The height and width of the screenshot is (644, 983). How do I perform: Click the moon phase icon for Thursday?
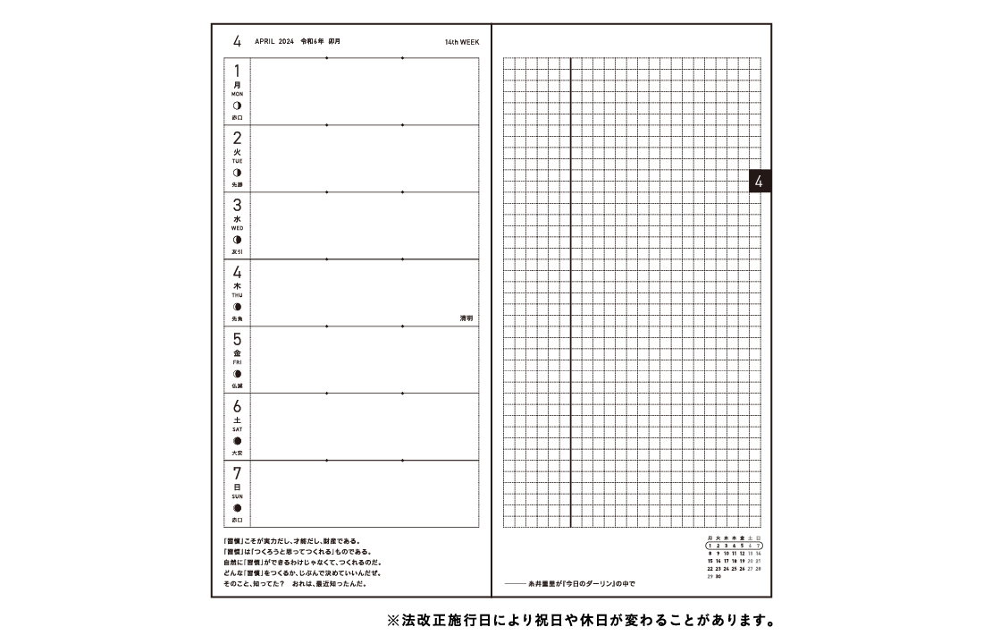coord(237,307)
